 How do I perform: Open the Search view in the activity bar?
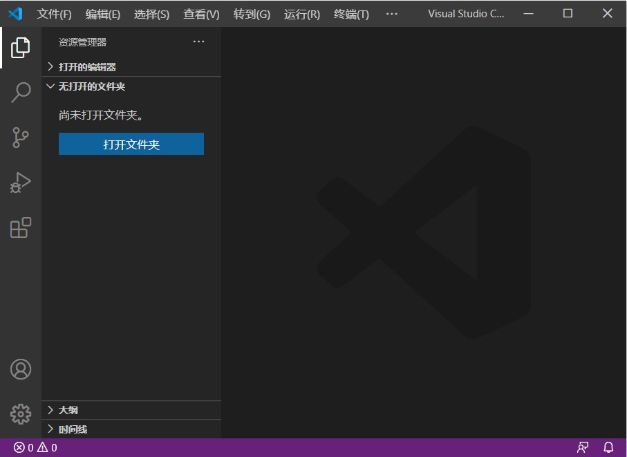20,92
